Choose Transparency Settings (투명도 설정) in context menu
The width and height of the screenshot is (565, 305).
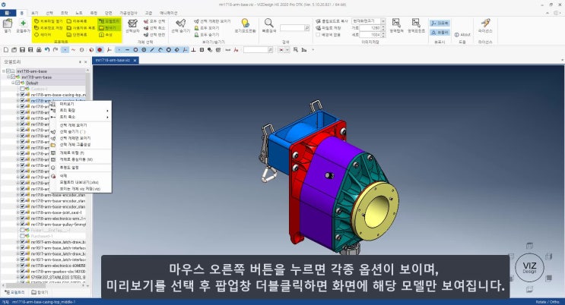pyautogui.click(x=69, y=168)
